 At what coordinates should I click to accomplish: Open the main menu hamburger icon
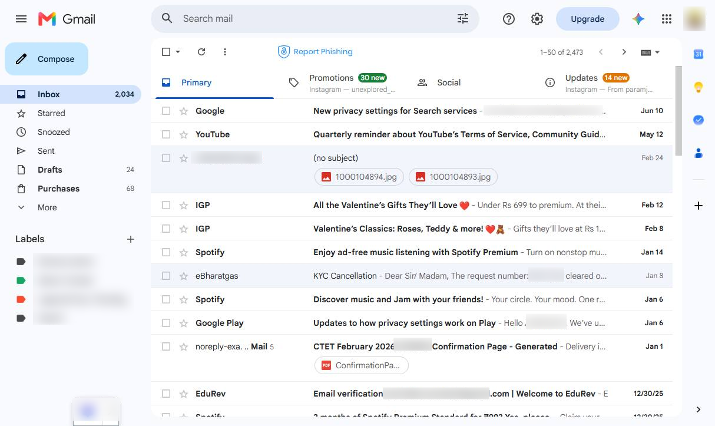click(x=21, y=19)
